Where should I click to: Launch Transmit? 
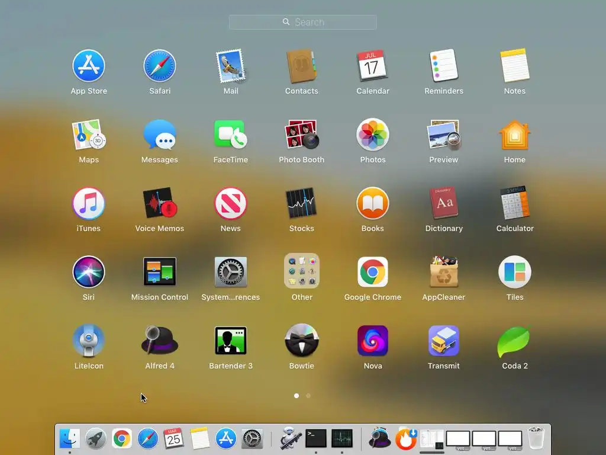click(x=444, y=341)
